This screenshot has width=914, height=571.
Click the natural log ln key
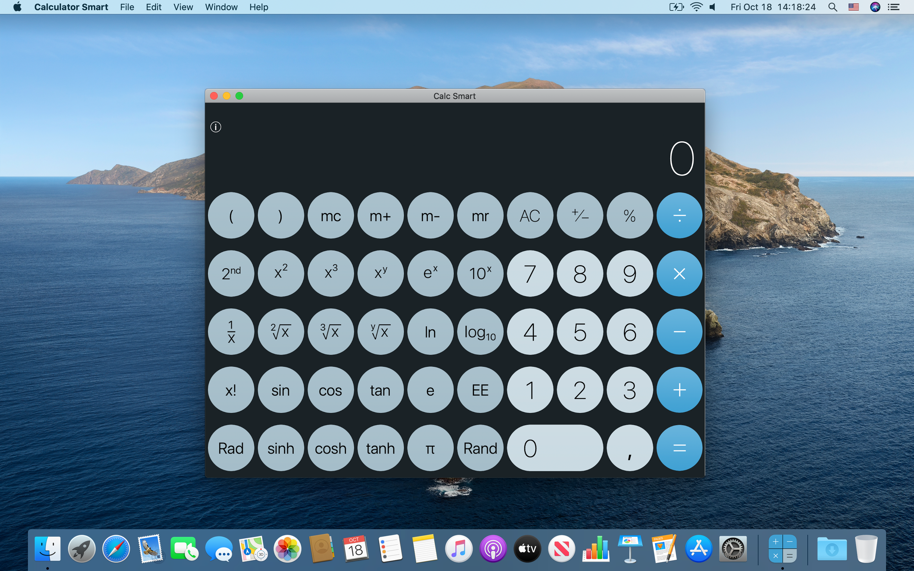click(x=430, y=332)
